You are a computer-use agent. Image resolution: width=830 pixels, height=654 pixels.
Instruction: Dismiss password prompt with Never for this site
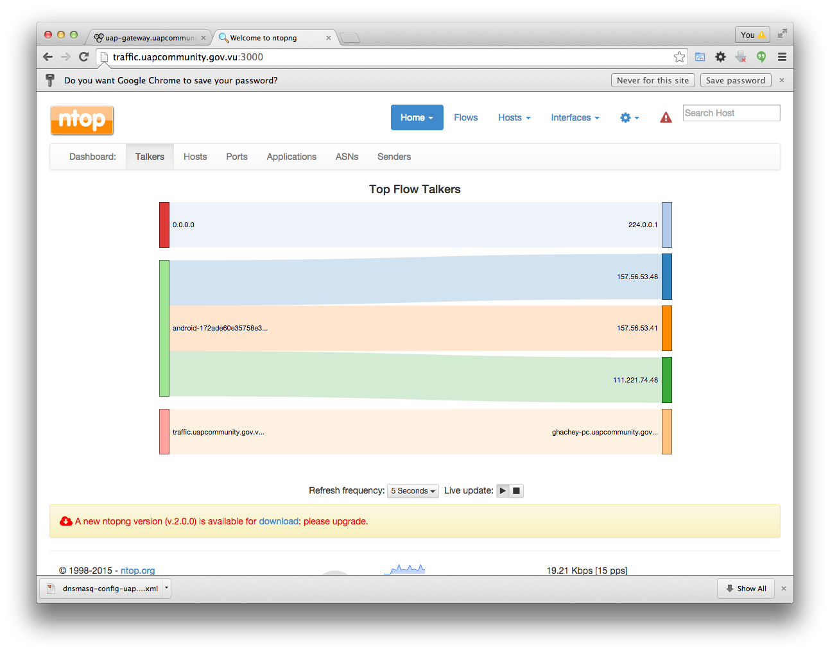click(653, 80)
